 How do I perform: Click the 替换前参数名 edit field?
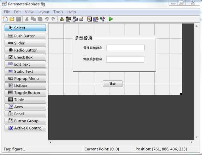click(125, 48)
